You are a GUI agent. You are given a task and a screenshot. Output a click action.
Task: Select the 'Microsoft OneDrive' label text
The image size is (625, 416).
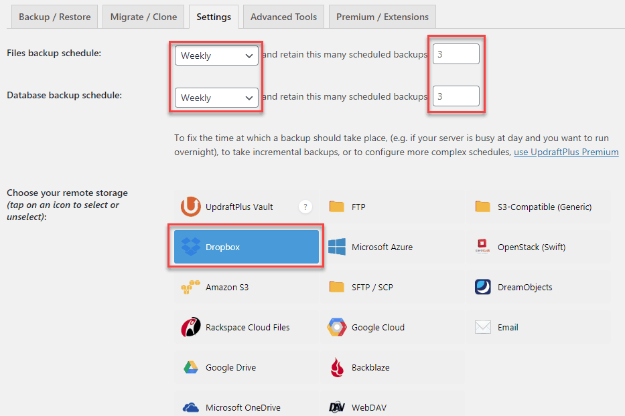click(x=243, y=408)
